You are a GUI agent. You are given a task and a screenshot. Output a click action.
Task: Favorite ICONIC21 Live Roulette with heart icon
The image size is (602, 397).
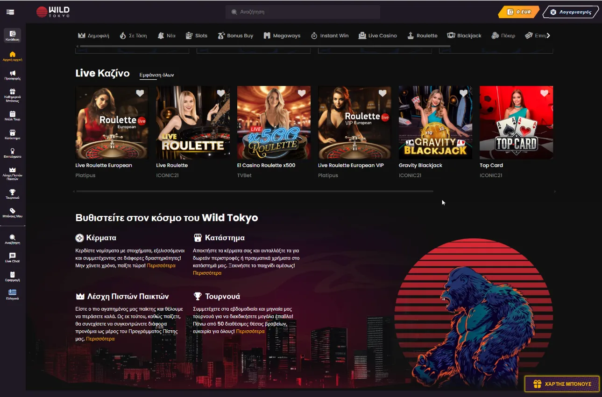(221, 93)
